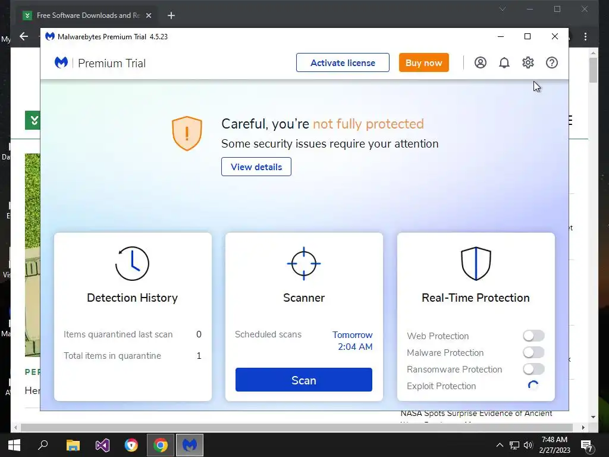Click Activate license button
This screenshot has width=609, height=457.
pos(343,62)
